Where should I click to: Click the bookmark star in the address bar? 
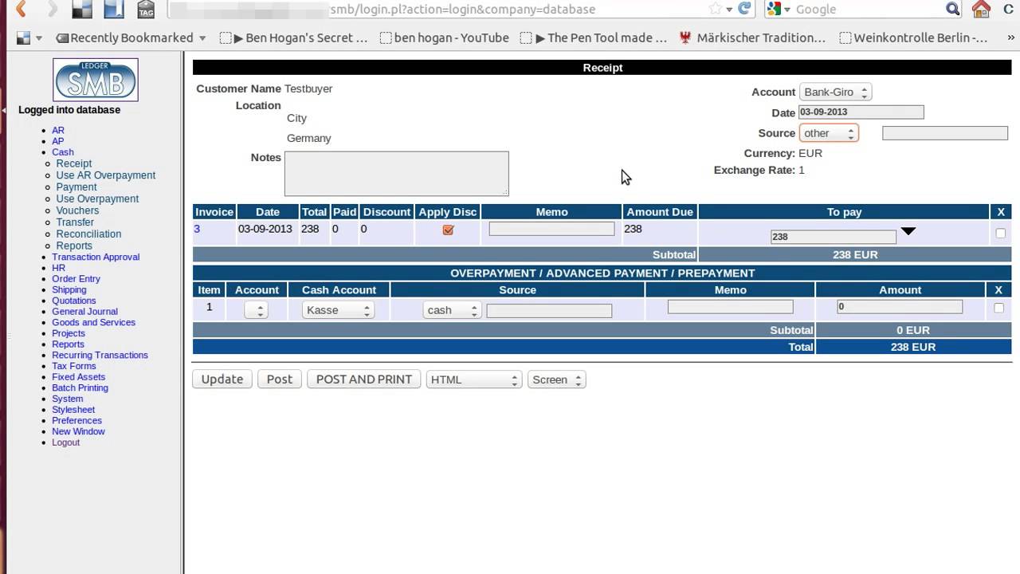(716, 9)
